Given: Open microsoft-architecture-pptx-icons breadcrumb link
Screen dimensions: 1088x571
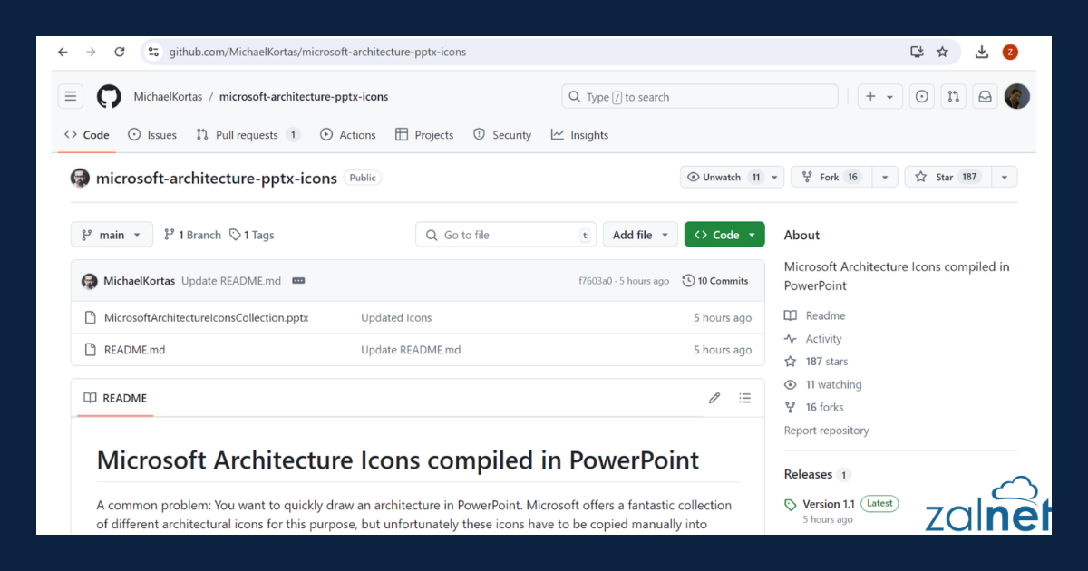Looking at the screenshot, I should tap(304, 97).
